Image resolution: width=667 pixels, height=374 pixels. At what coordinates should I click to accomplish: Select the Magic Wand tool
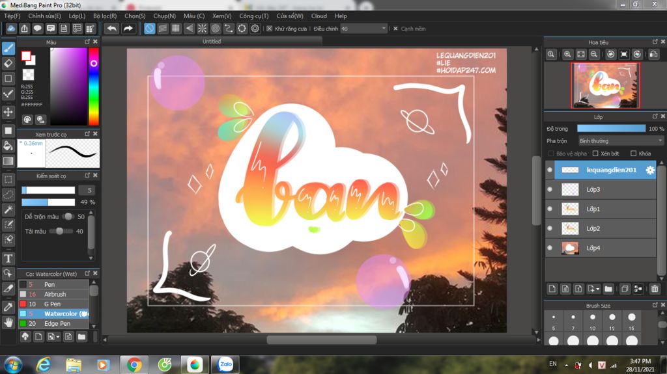coord(8,209)
